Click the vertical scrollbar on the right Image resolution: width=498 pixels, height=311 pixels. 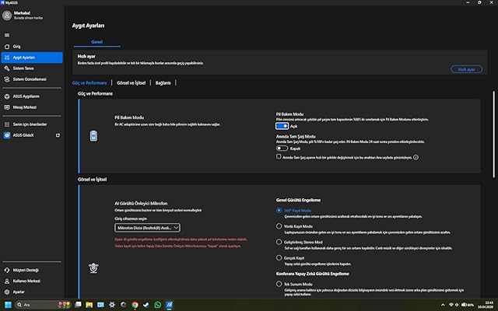coord(493,135)
